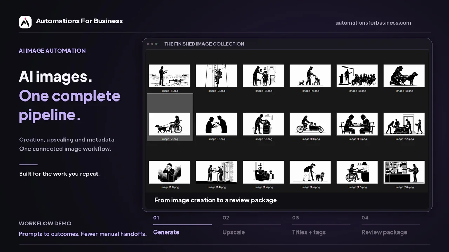This screenshot has height=252, width=449.
Task: Click the "WORKFLOW DEMO" label
Action: click(45, 223)
